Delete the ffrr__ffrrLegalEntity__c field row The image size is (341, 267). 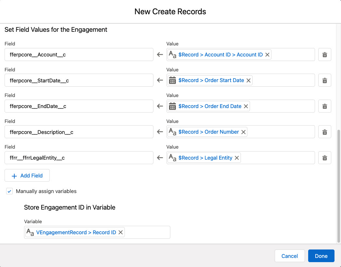[324, 158]
